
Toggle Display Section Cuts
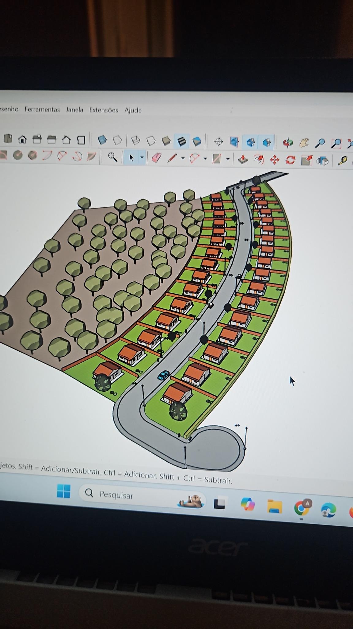click(251, 143)
